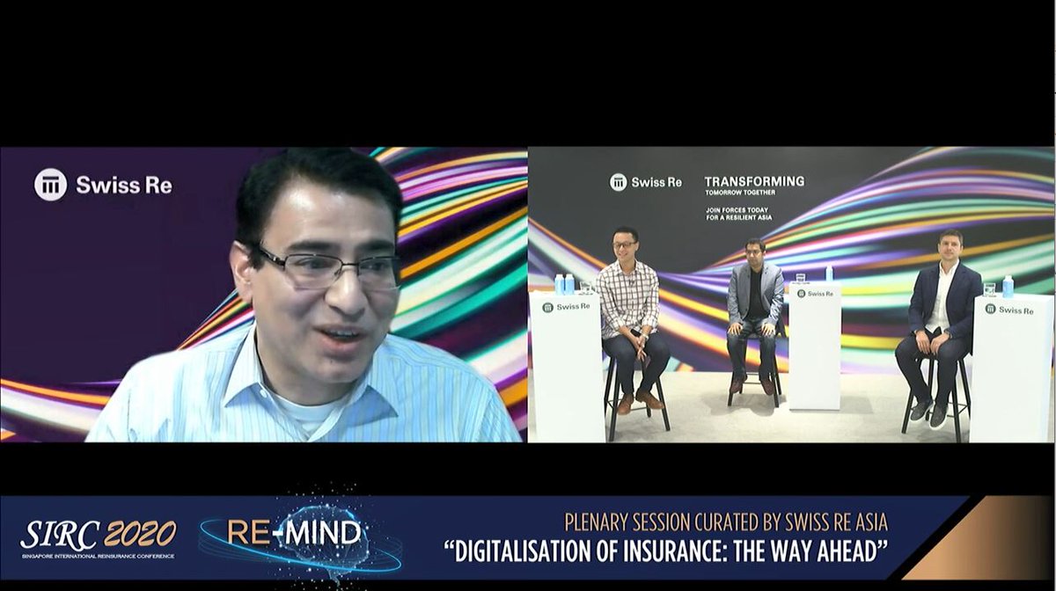The image size is (1056, 591).
Task: Click the "Swiss Re" wordmark in left video
Action: tap(124, 186)
